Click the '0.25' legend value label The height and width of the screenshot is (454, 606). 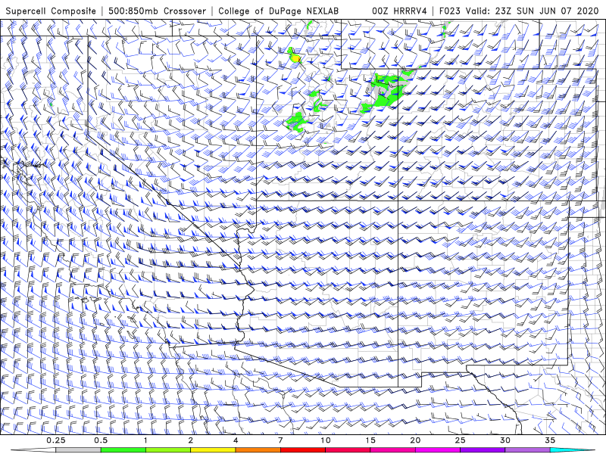point(56,440)
